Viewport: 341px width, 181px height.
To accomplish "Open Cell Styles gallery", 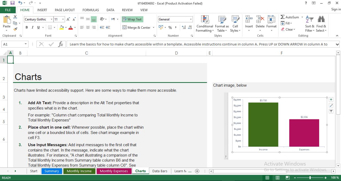I will pyautogui.click(x=235, y=24).
